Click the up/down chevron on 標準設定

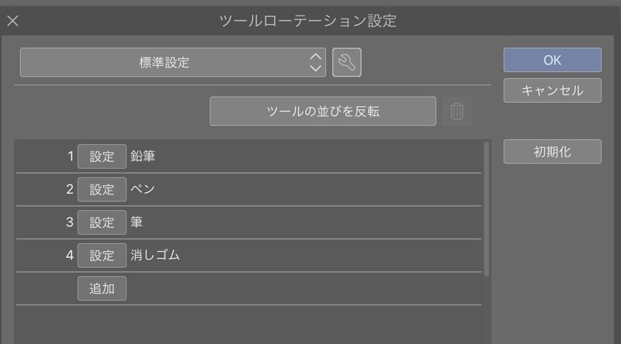click(x=315, y=63)
